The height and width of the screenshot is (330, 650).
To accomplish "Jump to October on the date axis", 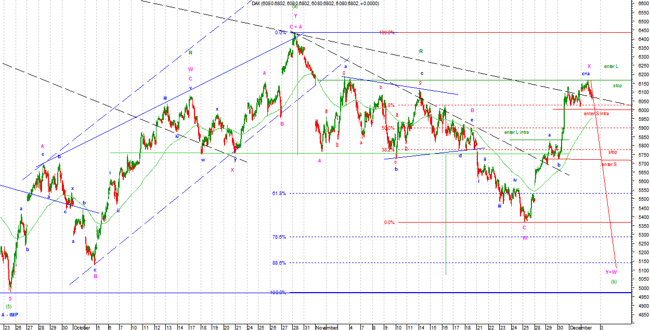I will (x=81, y=327).
